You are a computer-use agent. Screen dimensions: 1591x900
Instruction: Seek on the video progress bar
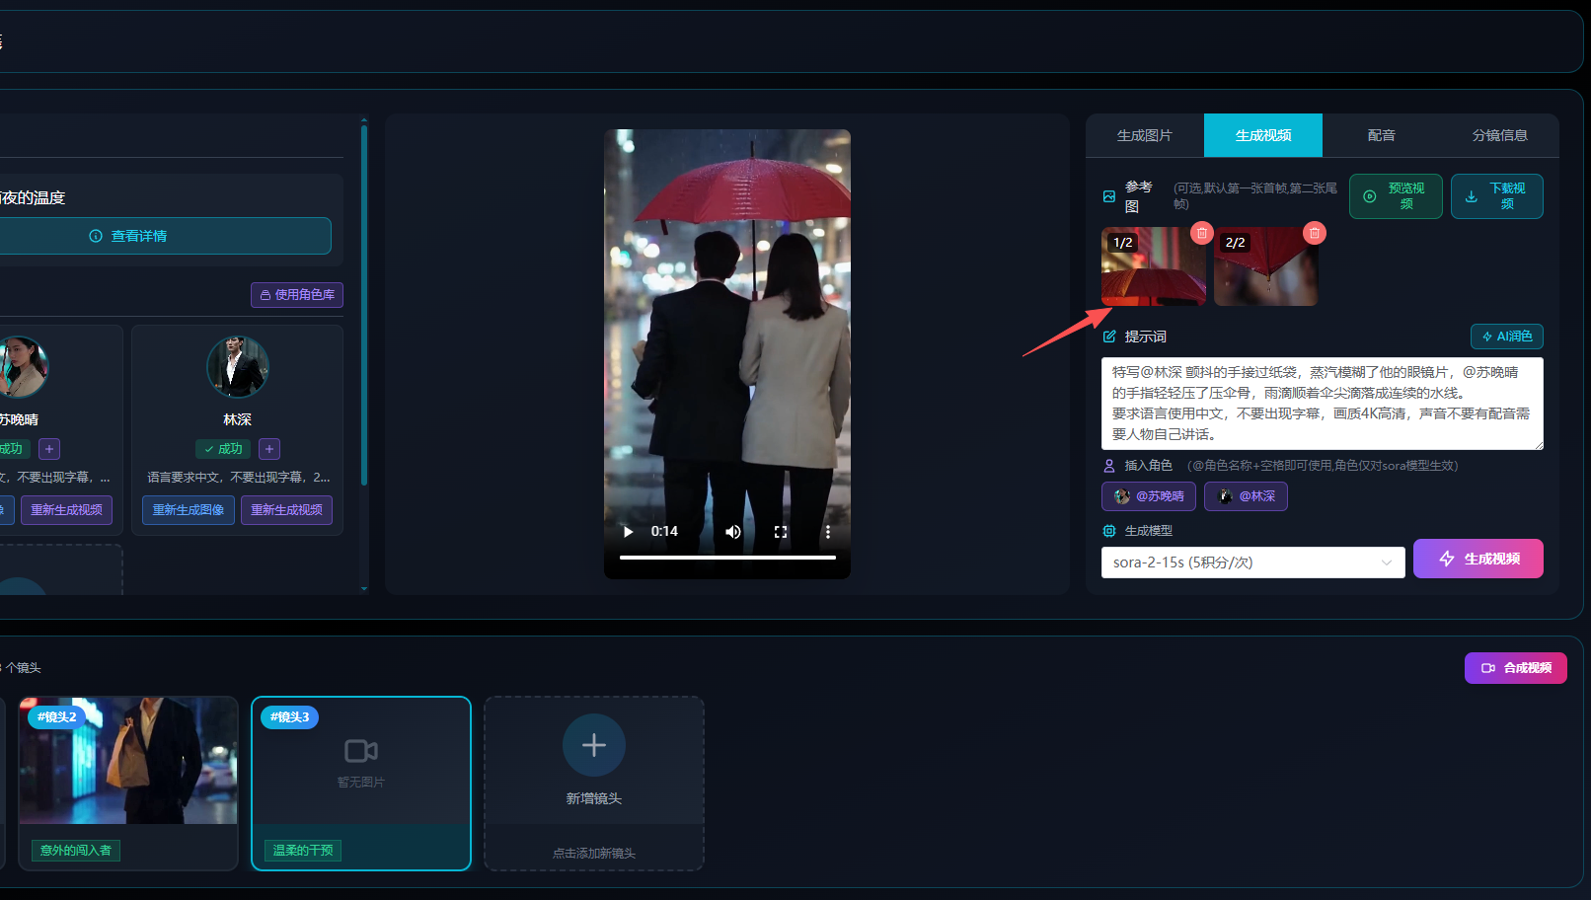pos(727,558)
